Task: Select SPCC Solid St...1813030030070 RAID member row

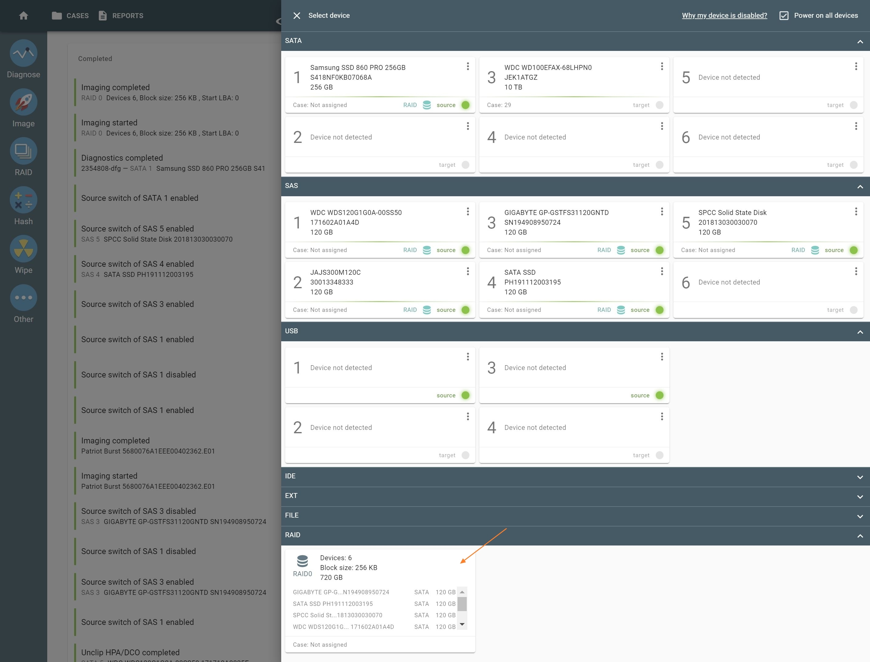Action: pyautogui.click(x=374, y=615)
